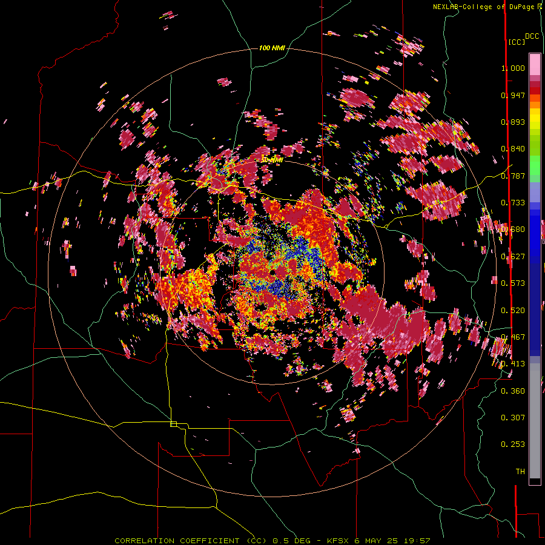Click the 0.787 legend value
Image resolution: width=545 pixels, height=545 pixels.
pos(513,176)
